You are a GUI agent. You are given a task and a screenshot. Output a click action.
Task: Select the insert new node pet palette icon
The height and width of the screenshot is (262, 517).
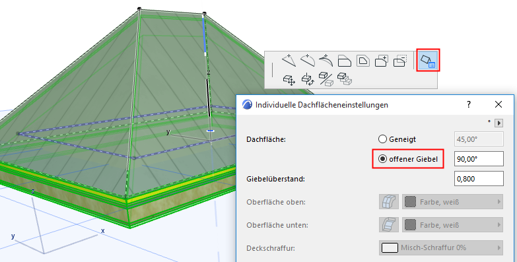(289, 61)
